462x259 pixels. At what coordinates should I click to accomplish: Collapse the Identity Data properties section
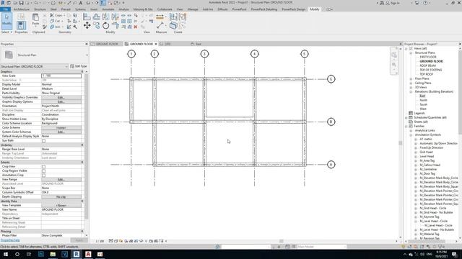[x=82, y=201]
